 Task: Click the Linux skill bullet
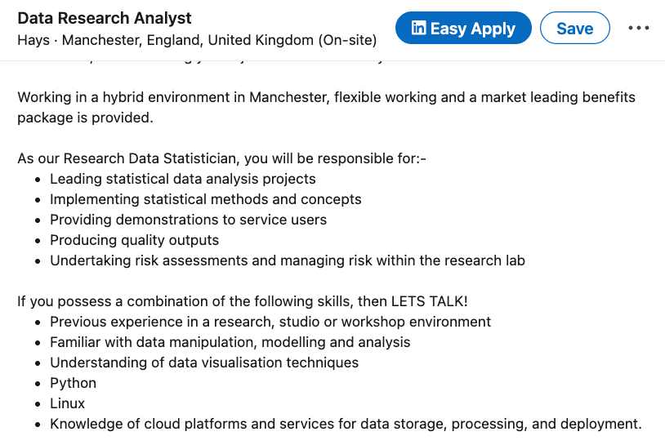68,403
